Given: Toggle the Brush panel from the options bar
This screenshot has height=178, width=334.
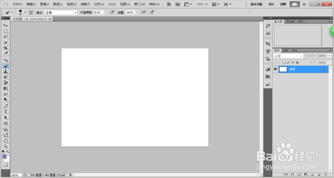Looking at the screenshot, I should pos(31,12).
